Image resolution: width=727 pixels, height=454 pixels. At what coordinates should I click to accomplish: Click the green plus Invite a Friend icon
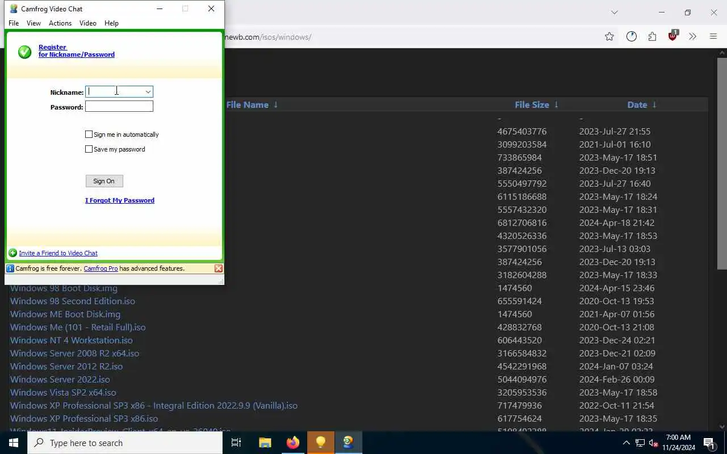(x=12, y=253)
